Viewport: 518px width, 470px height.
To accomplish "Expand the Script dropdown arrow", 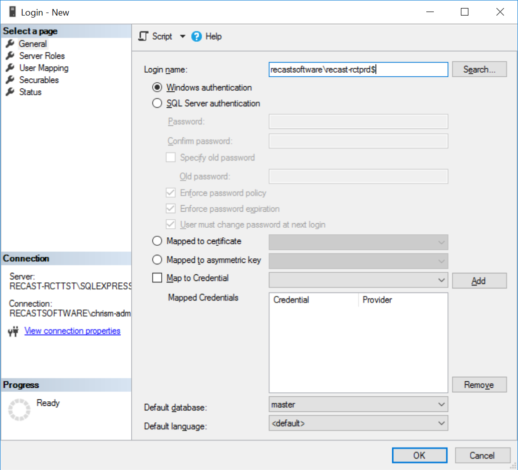I will click(x=182, y=37).
